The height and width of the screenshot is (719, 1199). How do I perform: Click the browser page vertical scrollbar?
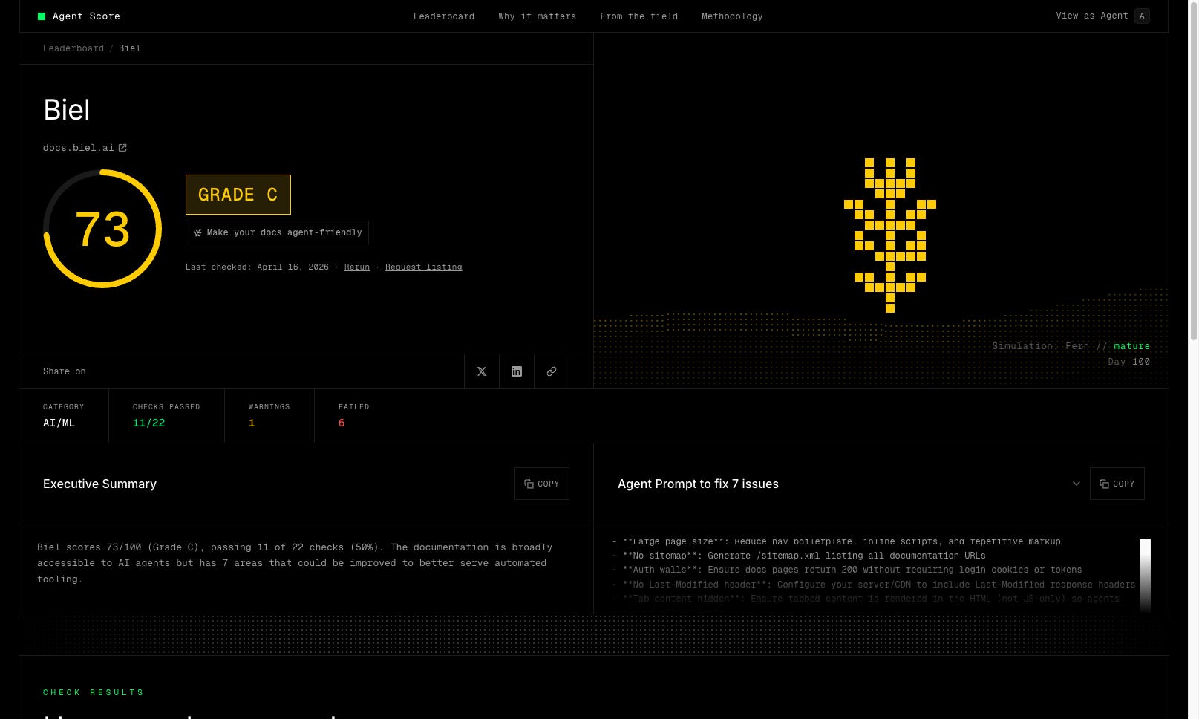[1194, 171]
